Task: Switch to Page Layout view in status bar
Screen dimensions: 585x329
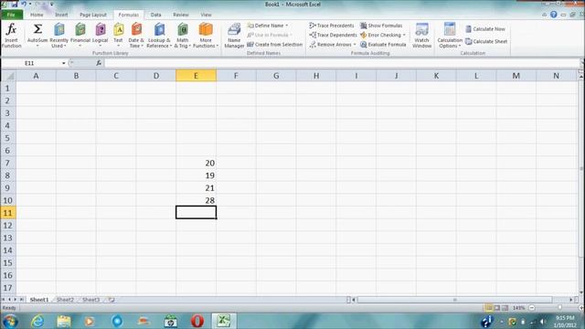Action: tap(497, 308)
